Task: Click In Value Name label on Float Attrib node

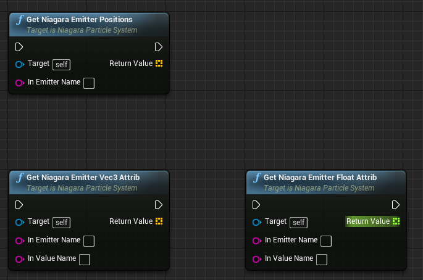Action: coord(289,258)
